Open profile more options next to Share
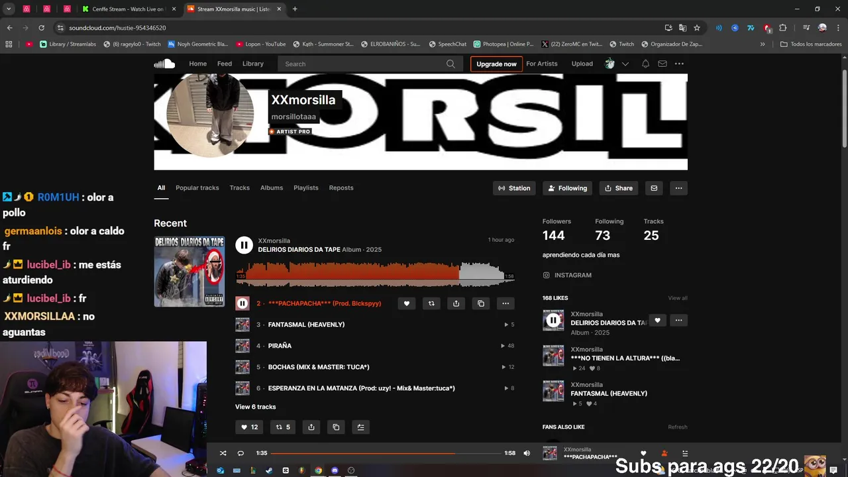This screenshot has width=848, height=477. [x=678, y=188]
